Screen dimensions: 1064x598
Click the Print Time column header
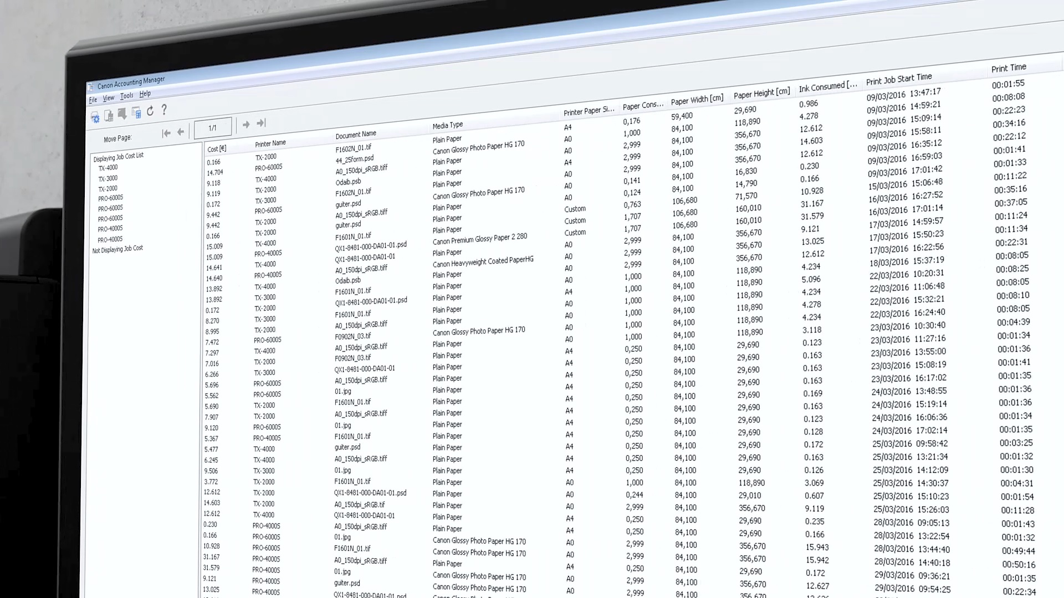click(1009, 68)
